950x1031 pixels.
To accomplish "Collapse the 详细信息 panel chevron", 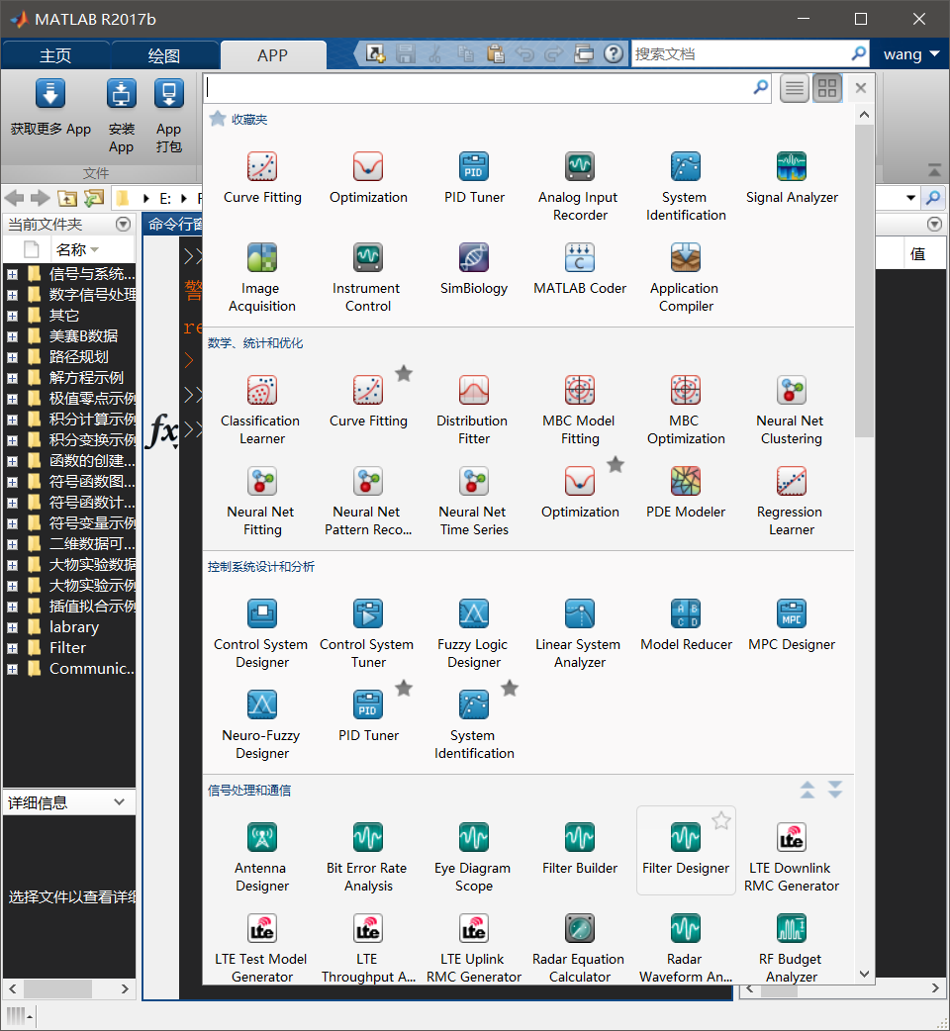I will (x=119, y=802).
